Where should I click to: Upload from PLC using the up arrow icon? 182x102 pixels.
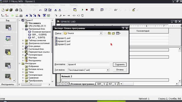[56, 10]
